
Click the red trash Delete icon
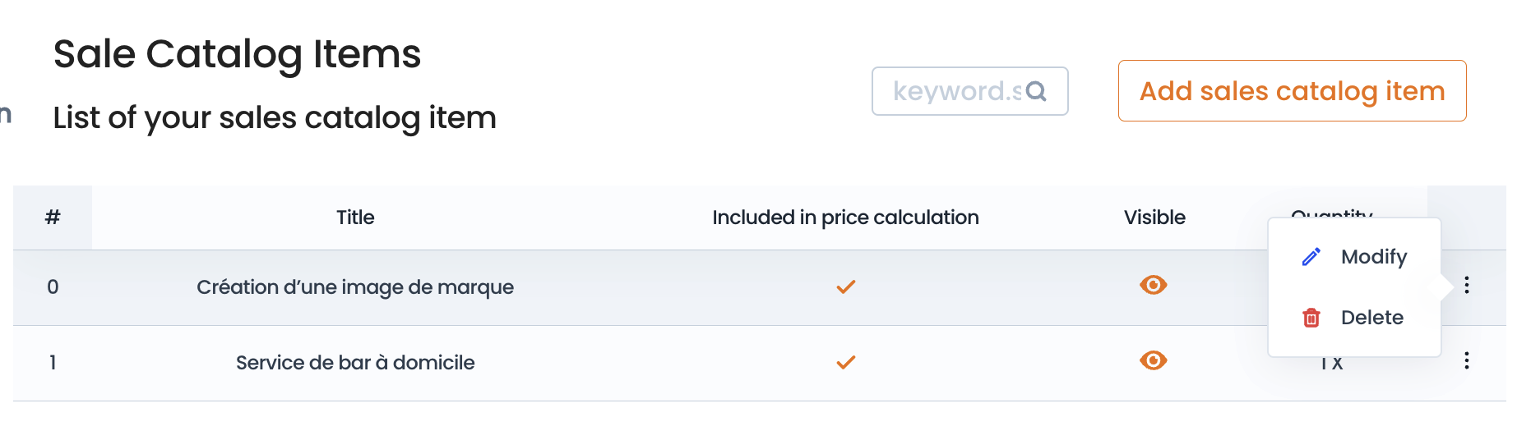tap(1311, 318)
